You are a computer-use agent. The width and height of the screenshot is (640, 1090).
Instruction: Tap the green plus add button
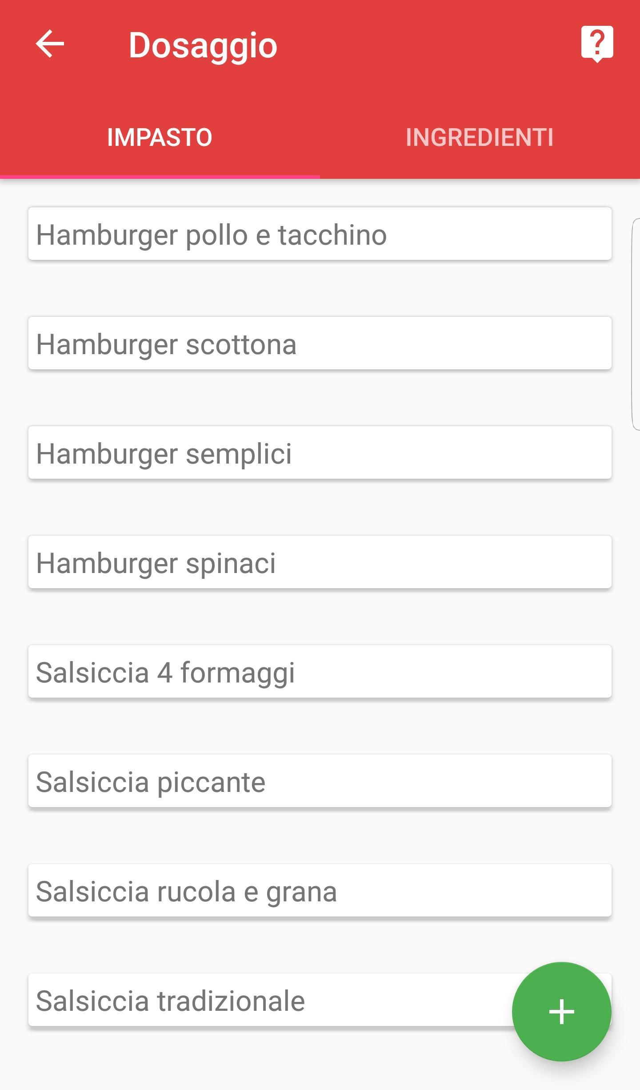point(561,1011)
